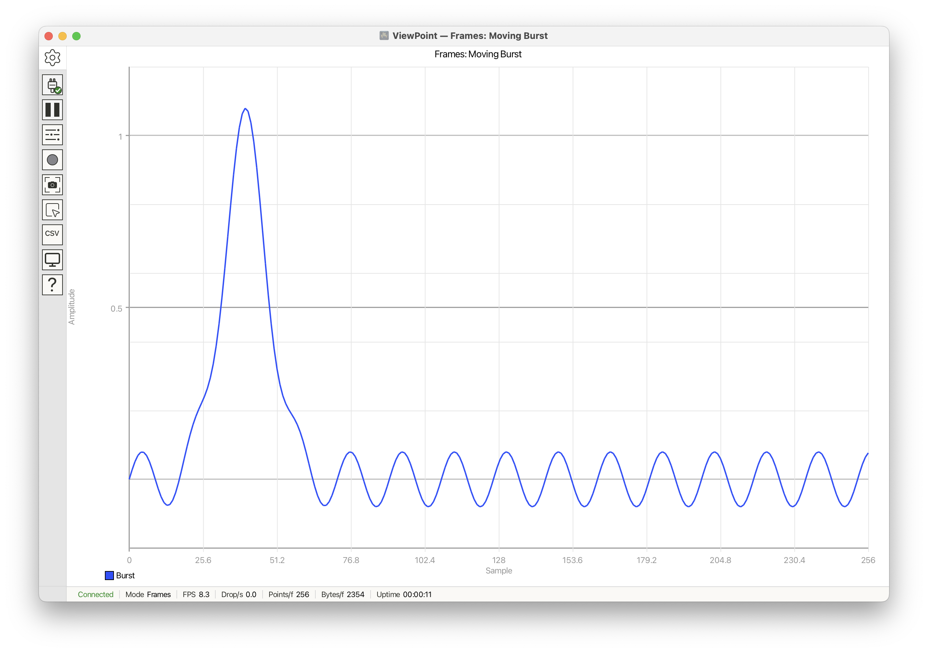Click the Mode Frames status entry
This screenshot has height=653, width=928.
(x=148, y=594)
